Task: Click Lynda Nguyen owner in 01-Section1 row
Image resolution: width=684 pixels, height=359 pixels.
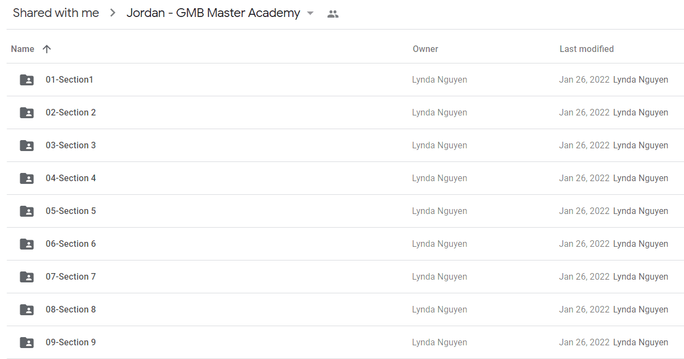Action: pyautogui.click(x=440, y=80)
